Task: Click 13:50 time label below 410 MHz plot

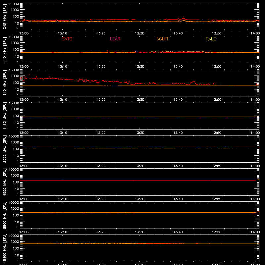Action: [x=217, y=67]
